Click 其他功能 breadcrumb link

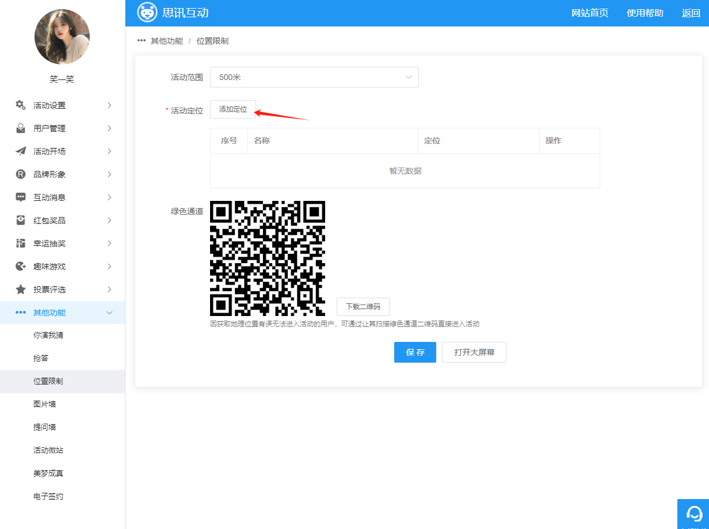click(x=167, y=41)
